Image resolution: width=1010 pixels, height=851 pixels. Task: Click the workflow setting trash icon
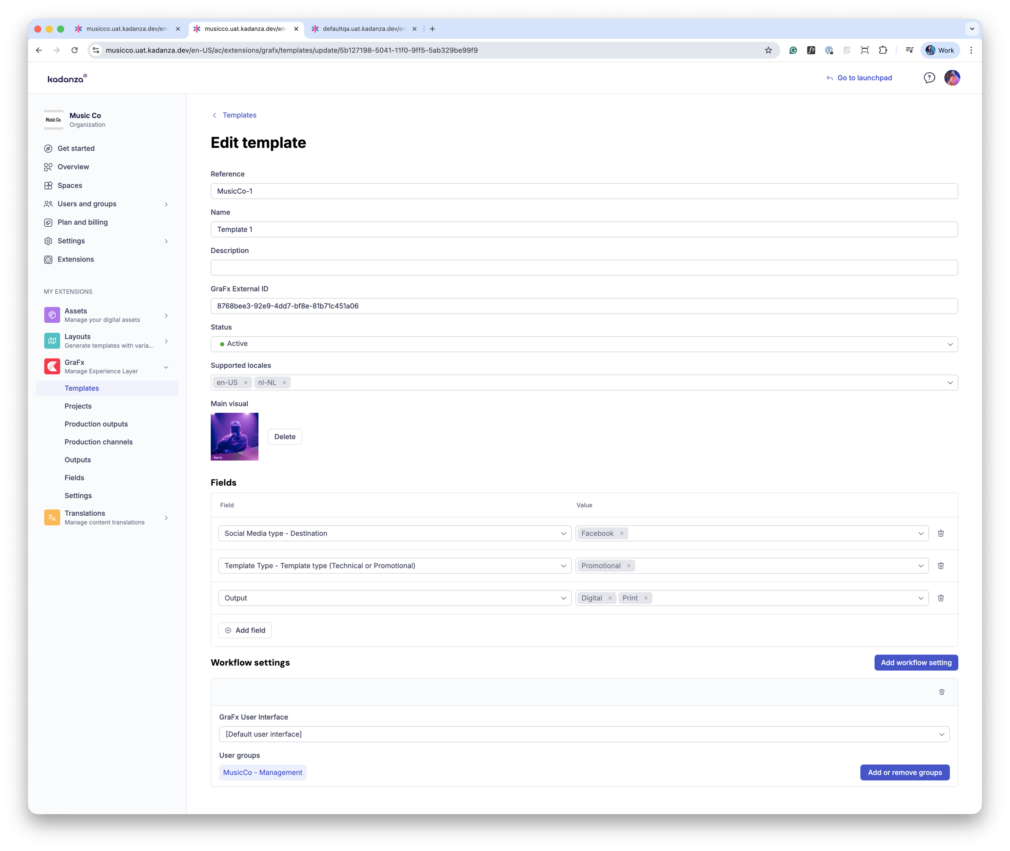[x=941, y=692]
